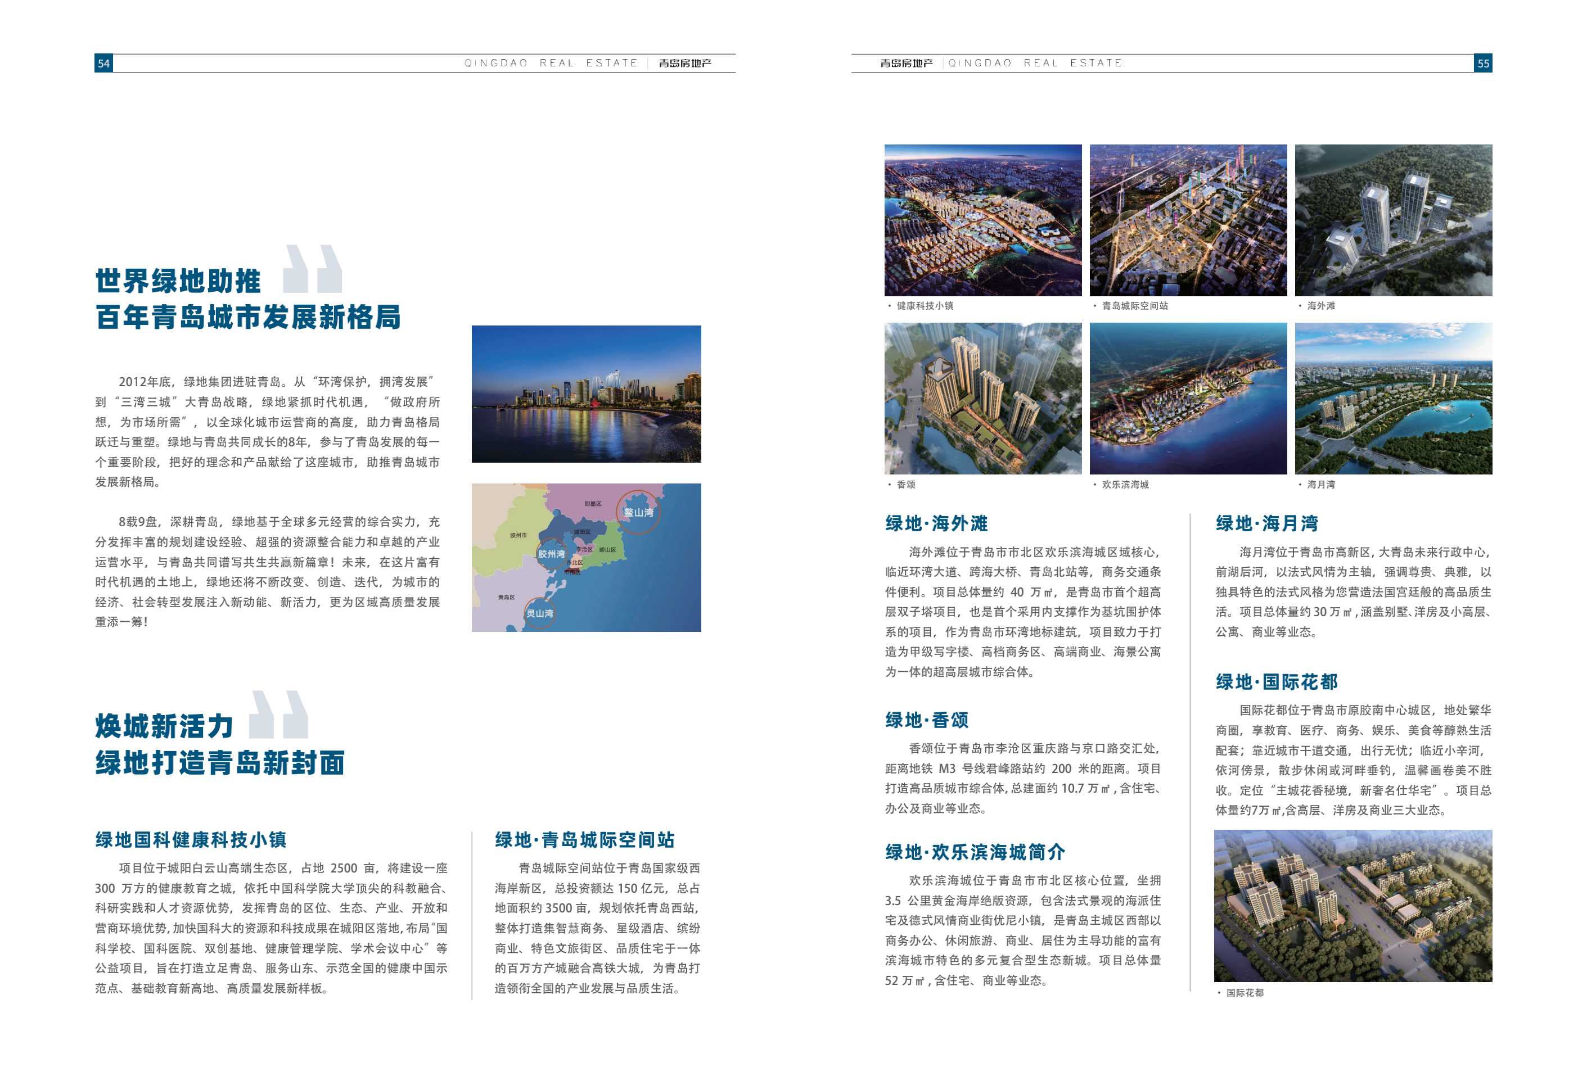
Task: Click the paragraph starting '青岛城际空间站位于青岛国家级西'
Action: click(597, 928)
